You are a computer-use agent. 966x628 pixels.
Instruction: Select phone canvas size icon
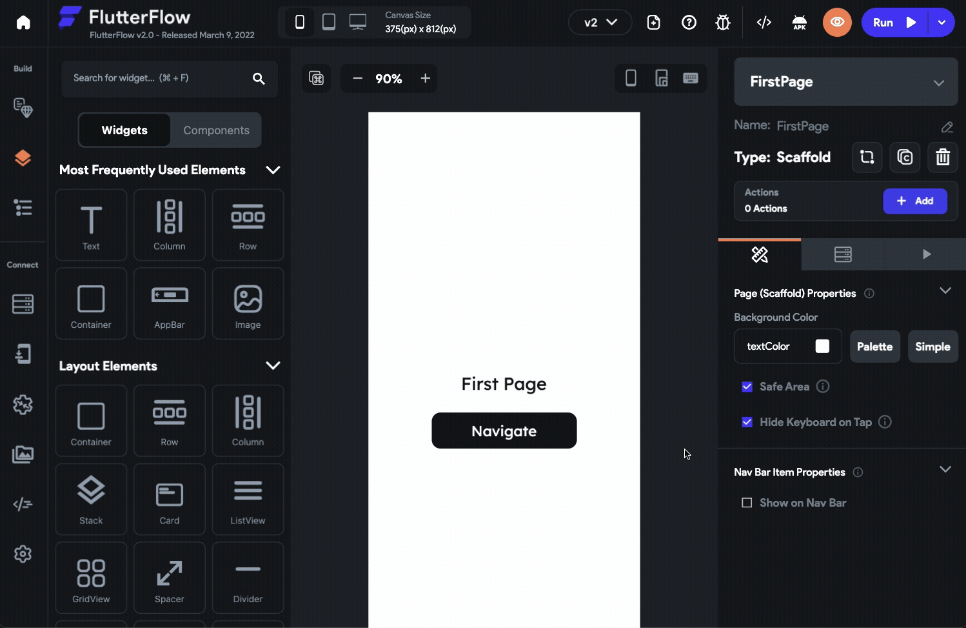tap(300, 23)
